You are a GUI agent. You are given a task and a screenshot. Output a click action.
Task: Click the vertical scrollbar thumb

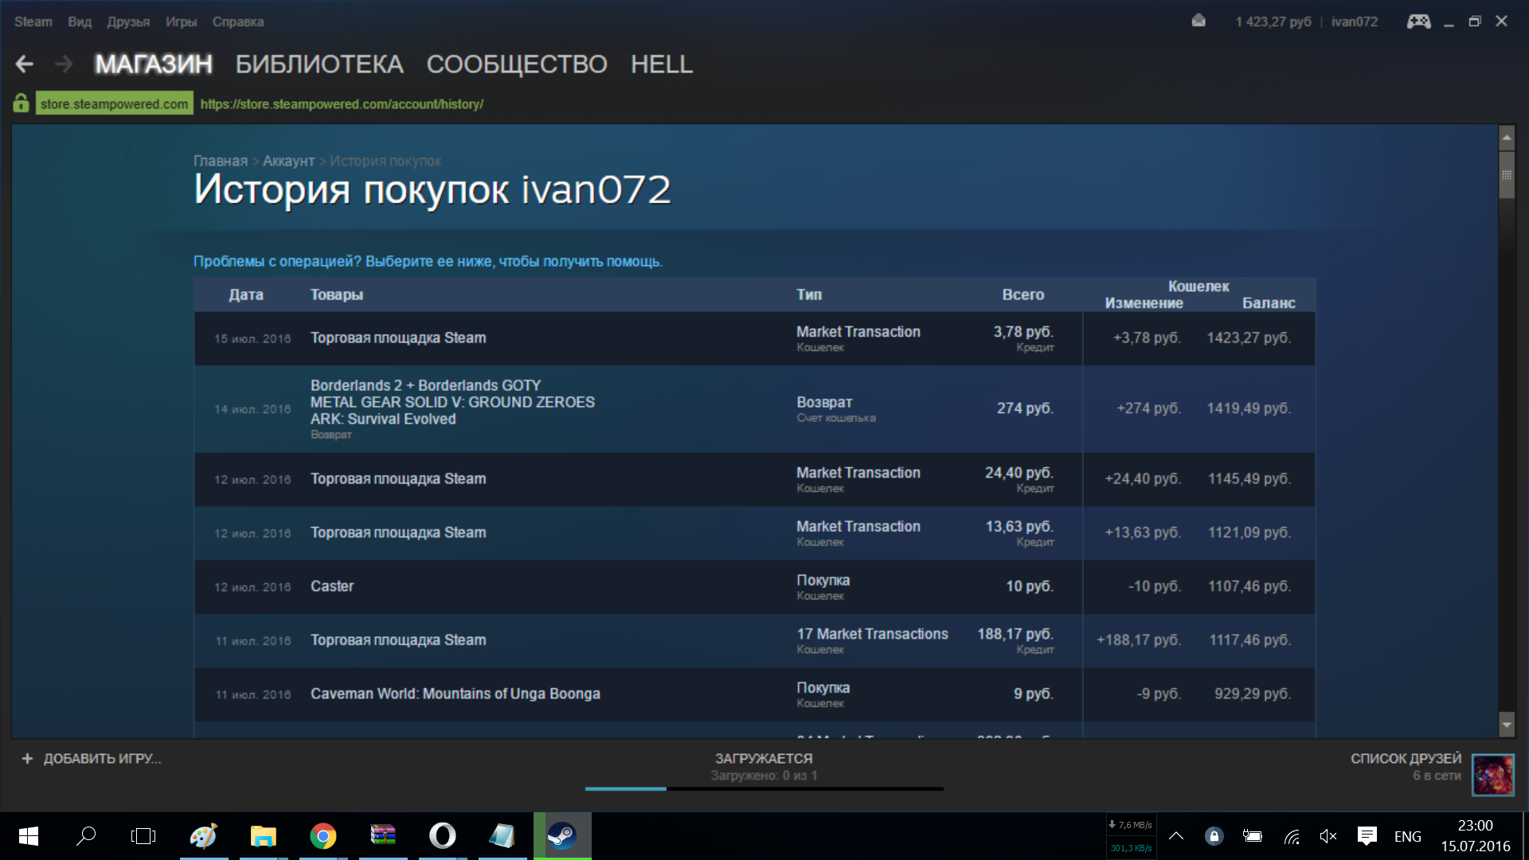(x=1506, y=174)
